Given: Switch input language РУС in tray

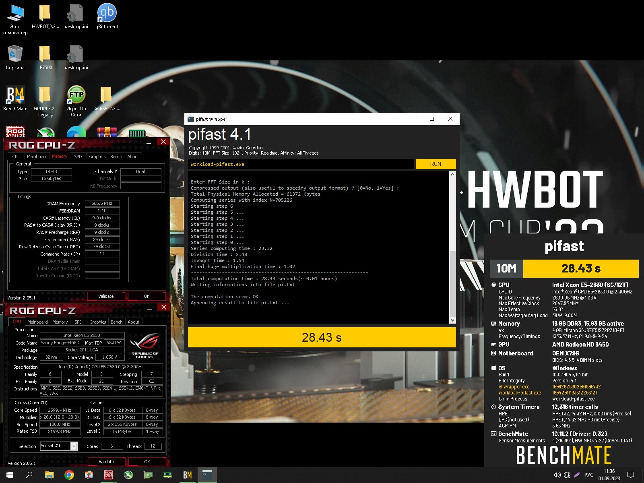Looking at the screenshot, I should tap(588, 475).
